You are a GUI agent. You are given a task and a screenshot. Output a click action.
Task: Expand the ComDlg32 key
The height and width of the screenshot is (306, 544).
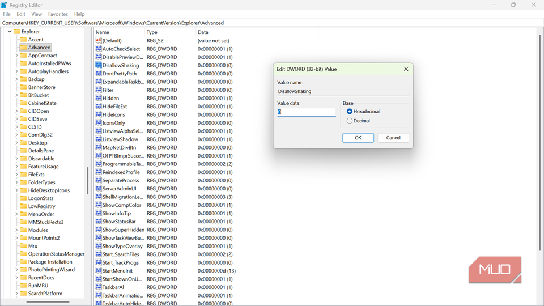tap(16, 135)
